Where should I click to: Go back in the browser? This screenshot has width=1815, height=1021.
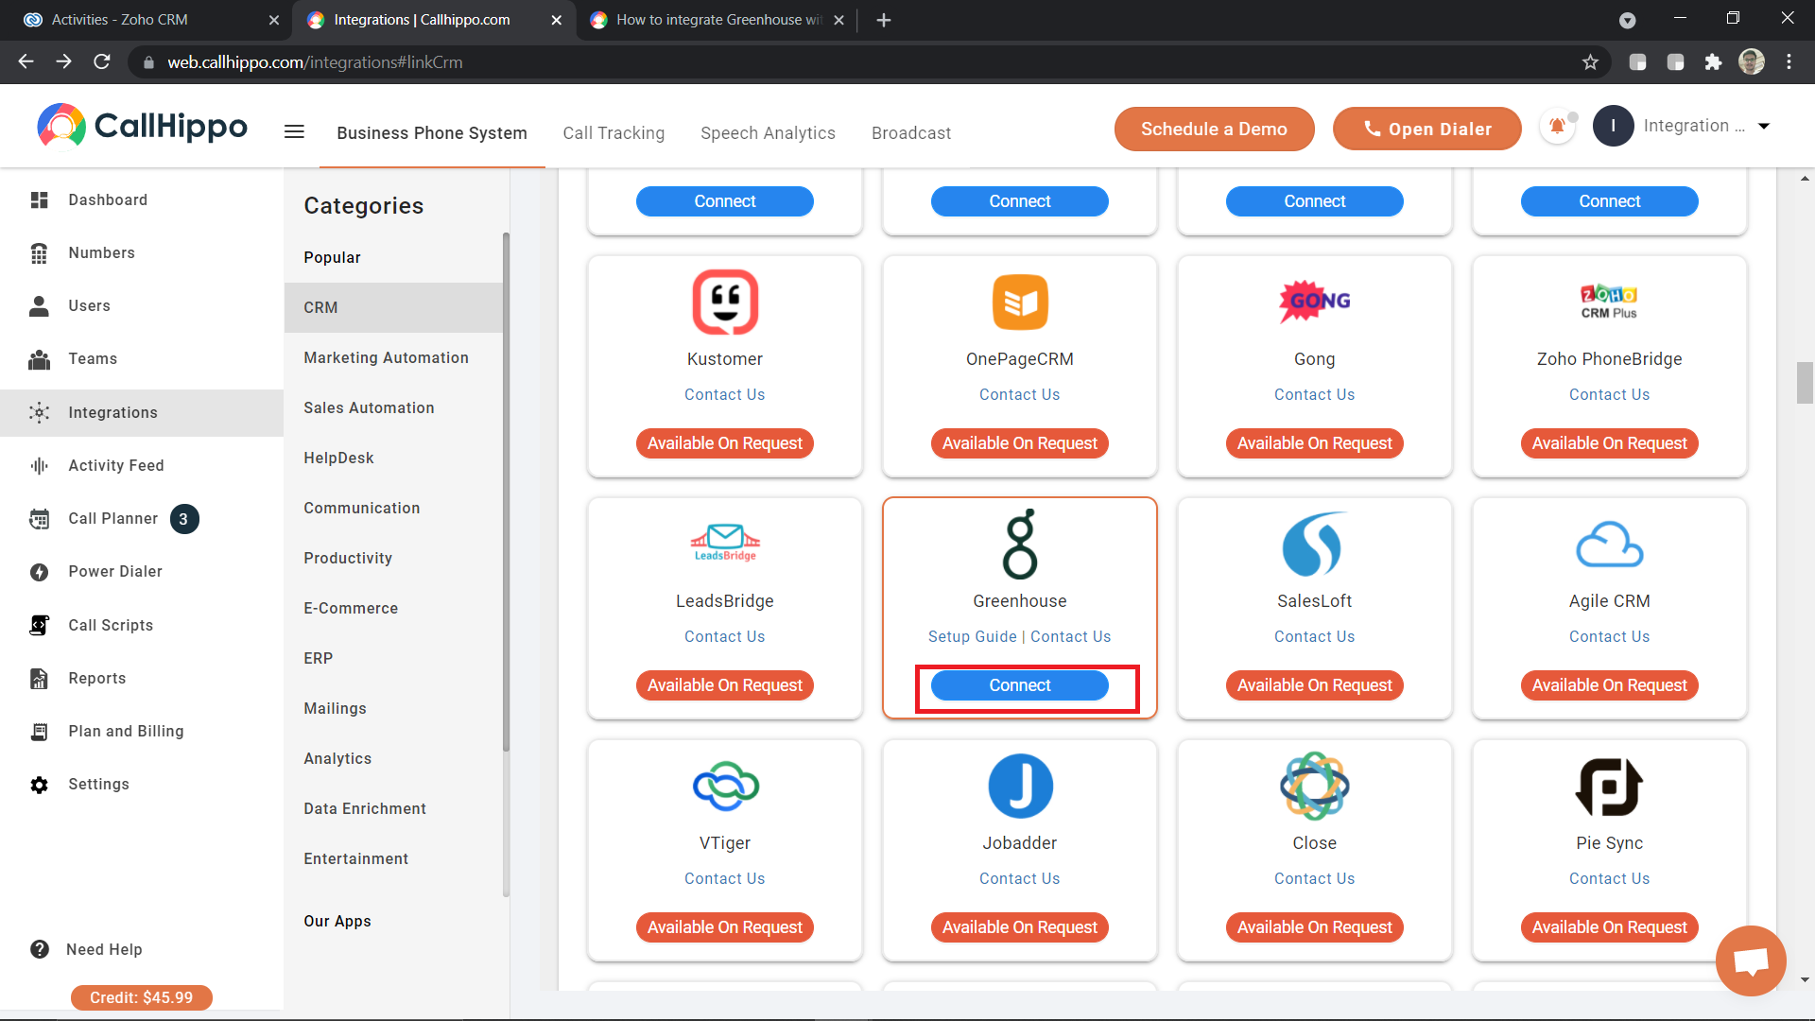pos(26,62)
